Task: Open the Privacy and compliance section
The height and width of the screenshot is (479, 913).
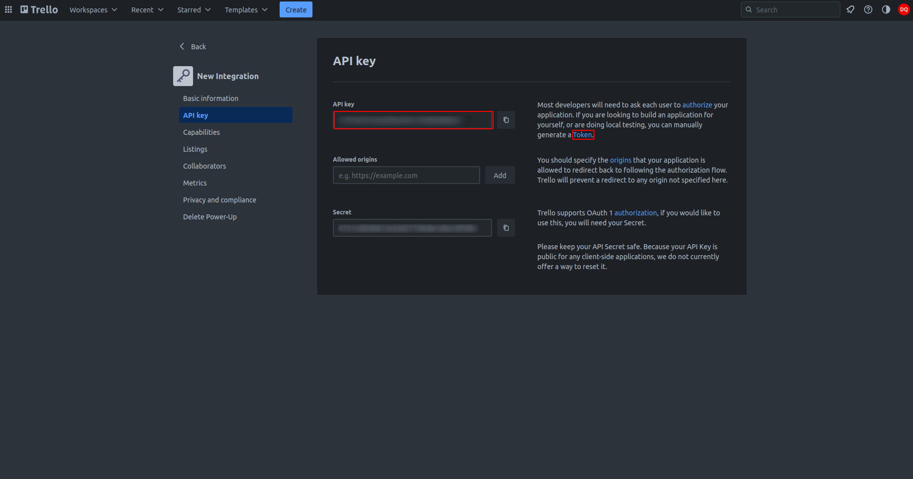Action: [219, 200]
